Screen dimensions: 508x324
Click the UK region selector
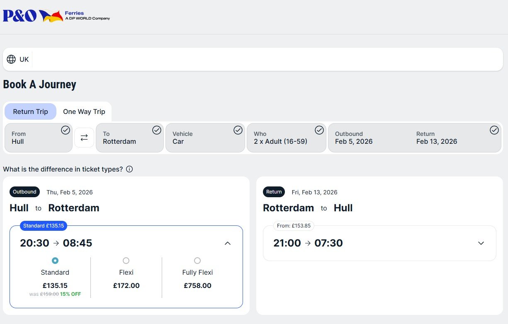click(17, 59)
